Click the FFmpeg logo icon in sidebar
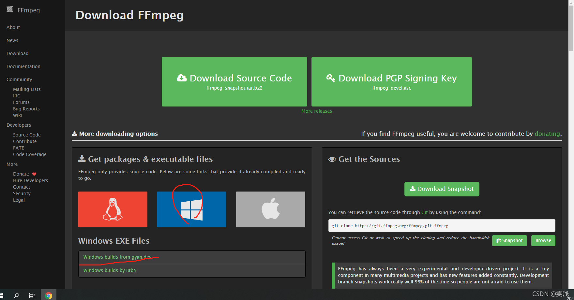Screen dimensions: 574x300 (x=10, y=9)
